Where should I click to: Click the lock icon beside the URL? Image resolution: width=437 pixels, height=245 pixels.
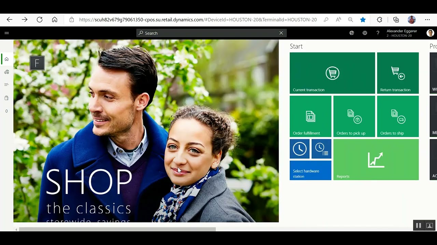click(x=72, y=20)
